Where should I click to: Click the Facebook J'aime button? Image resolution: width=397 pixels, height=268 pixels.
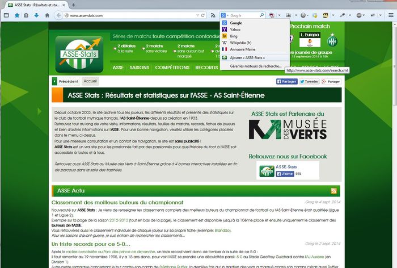tap(285, 174)
